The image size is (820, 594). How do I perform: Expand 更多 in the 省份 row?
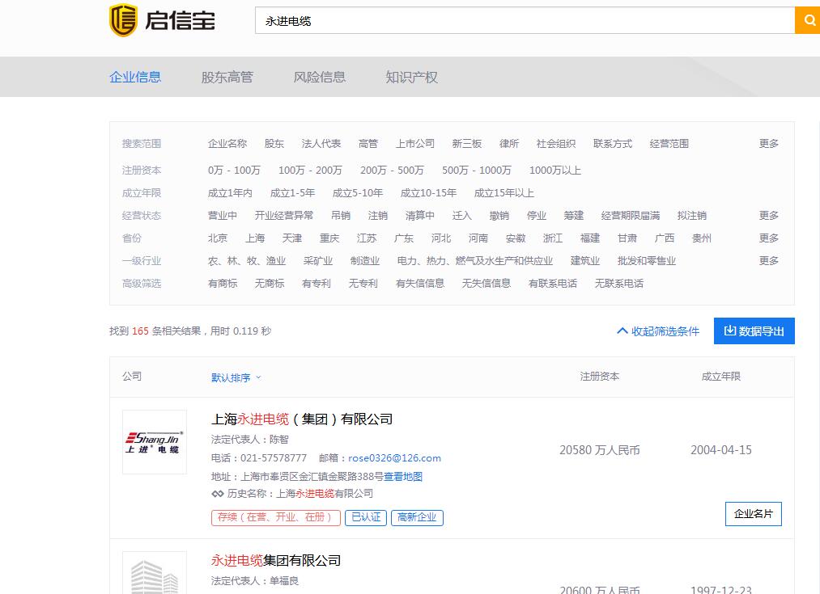768,238
